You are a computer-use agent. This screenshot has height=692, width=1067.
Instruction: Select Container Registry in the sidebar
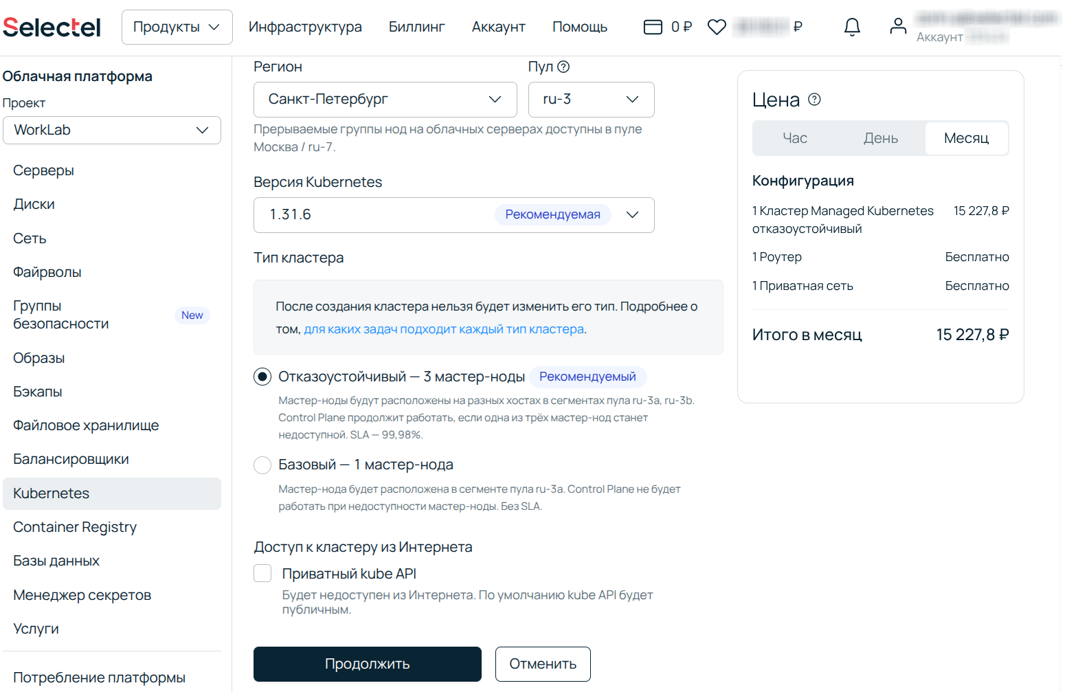[x=74, y=527]
